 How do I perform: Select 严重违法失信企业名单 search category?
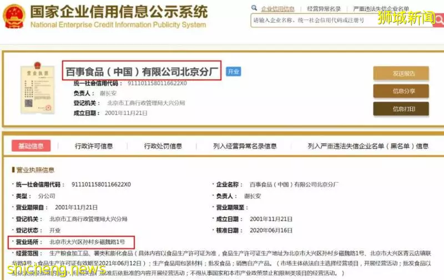(381, 9)
